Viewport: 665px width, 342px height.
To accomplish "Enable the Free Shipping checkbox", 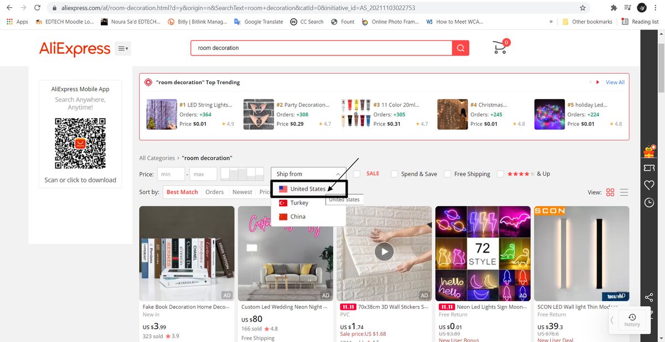I will coord(448,174).
